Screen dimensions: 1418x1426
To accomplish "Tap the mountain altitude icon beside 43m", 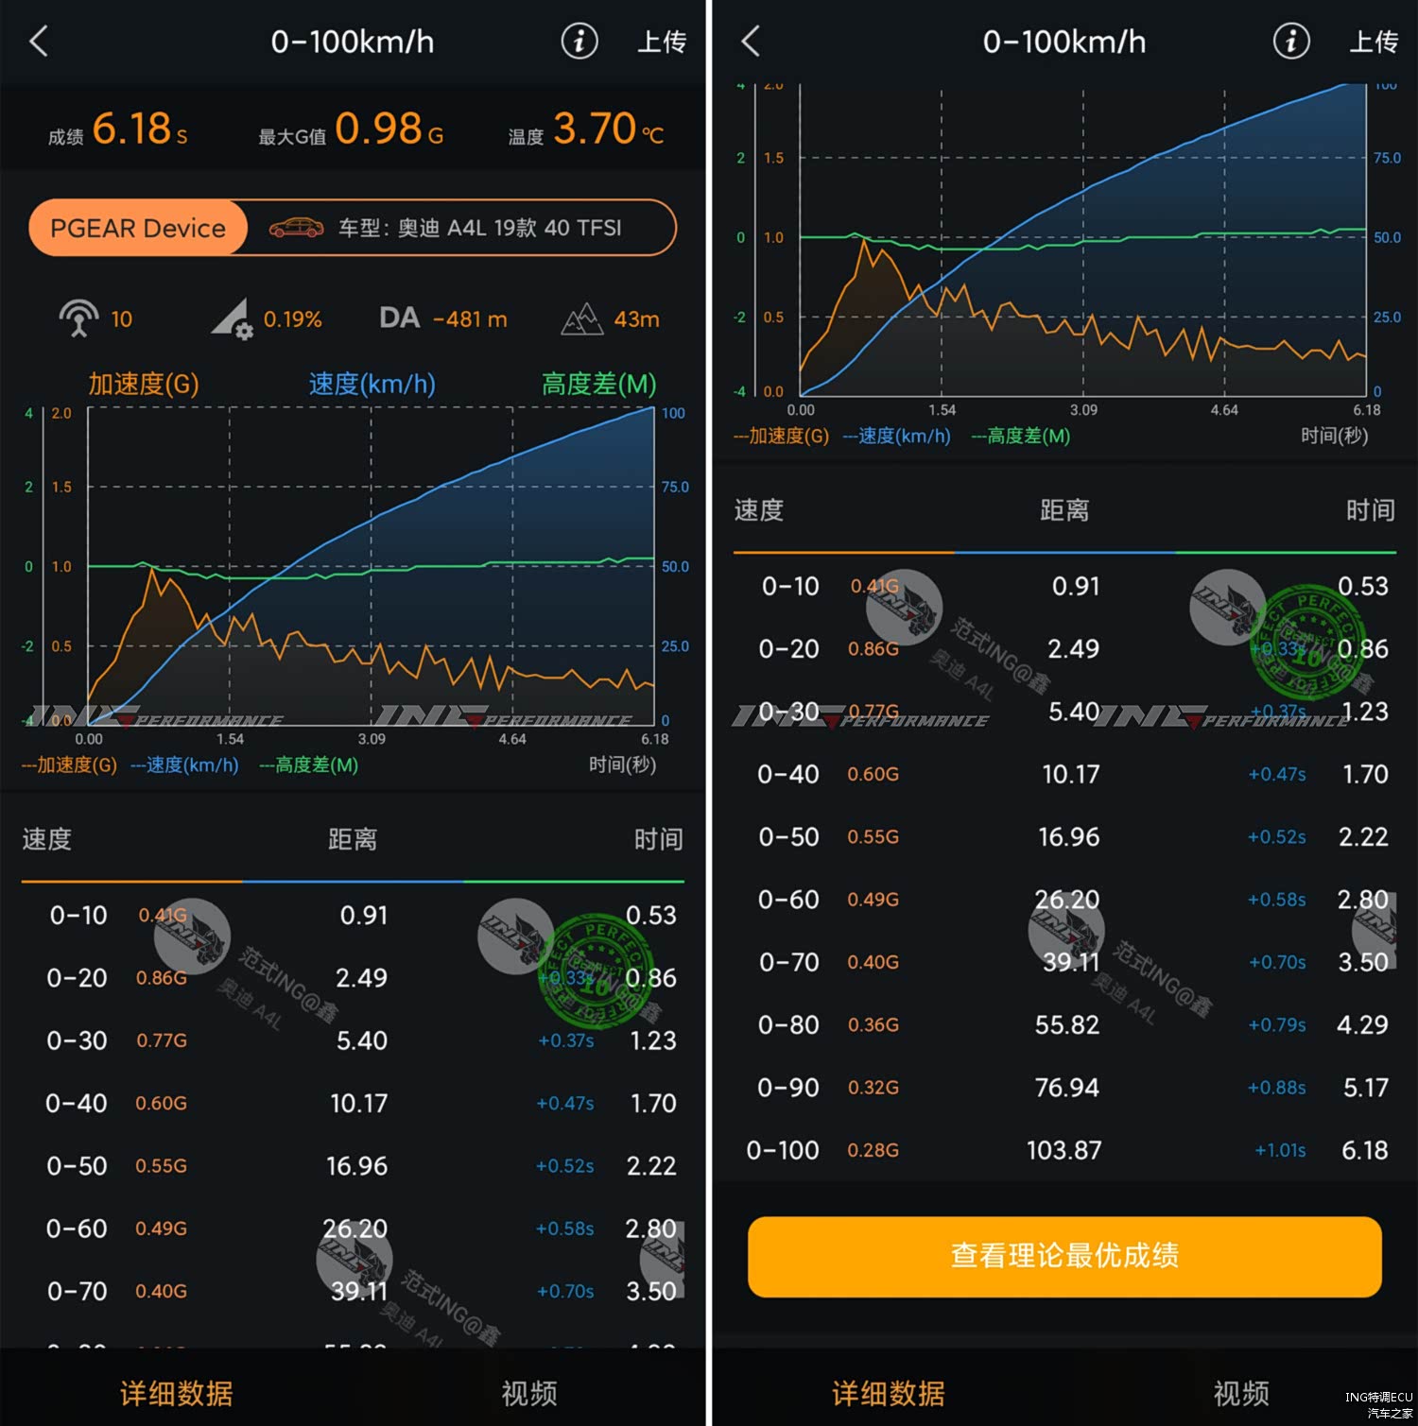I will coord(581,319).
